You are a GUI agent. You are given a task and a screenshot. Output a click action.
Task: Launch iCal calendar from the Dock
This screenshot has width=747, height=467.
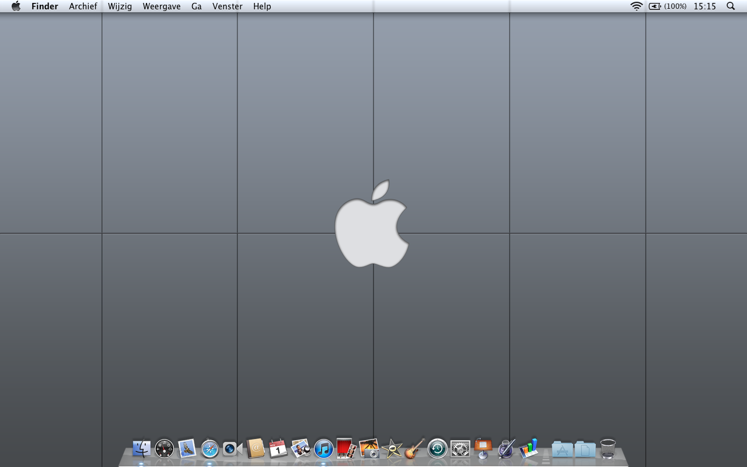point(278,448)
